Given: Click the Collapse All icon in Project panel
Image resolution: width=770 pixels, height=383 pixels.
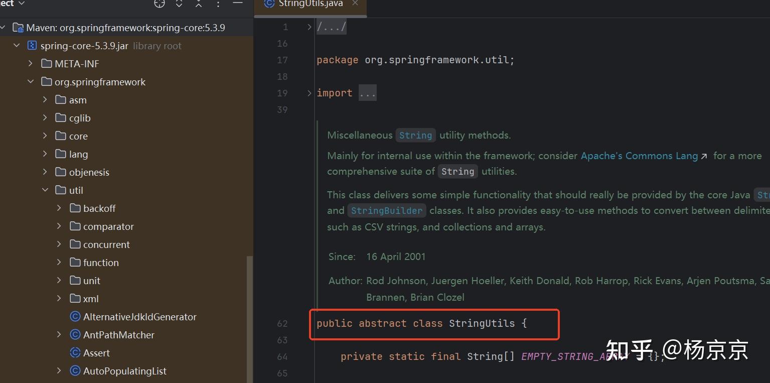Looking at the screenshot, I should point(199,4).
